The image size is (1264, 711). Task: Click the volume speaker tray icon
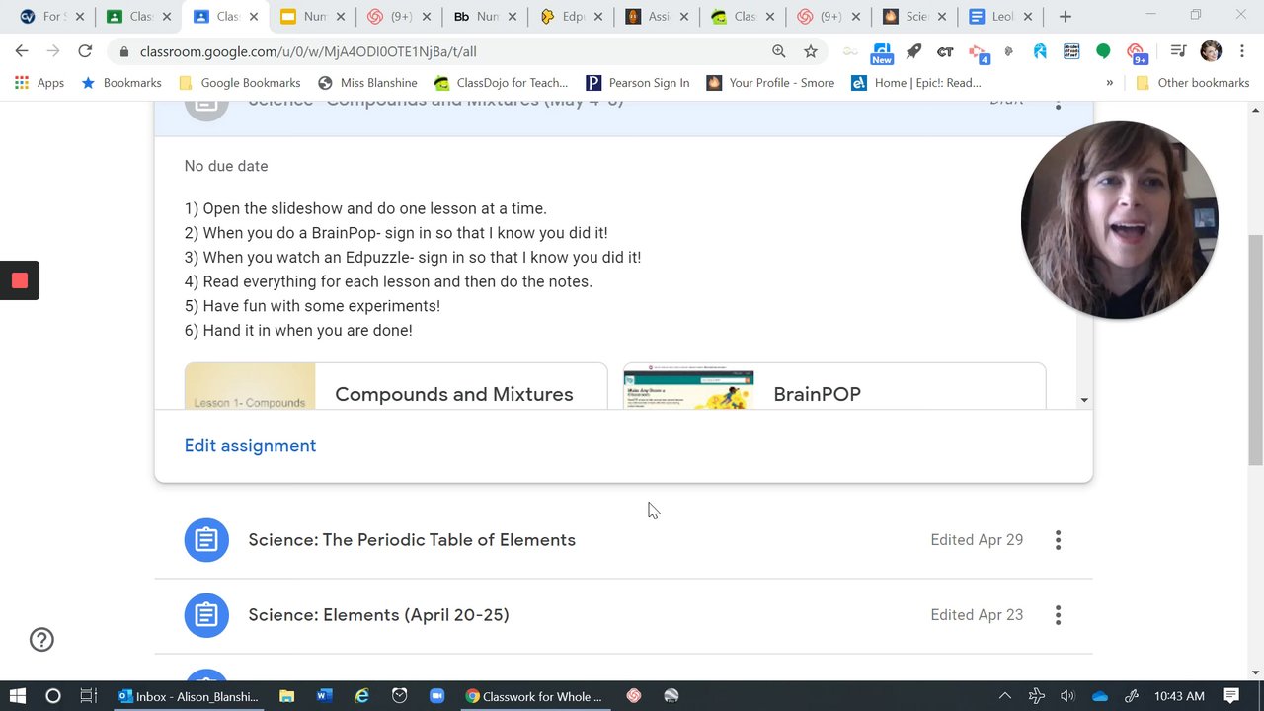1067,696
